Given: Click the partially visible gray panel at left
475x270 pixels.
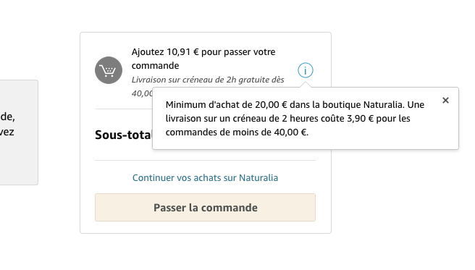Looking at the screenshot, I should point(19,132).
